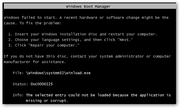Click the 'Status:' label
The height and width of the screenshot is (108, 180).
click(x=20, y=84)
